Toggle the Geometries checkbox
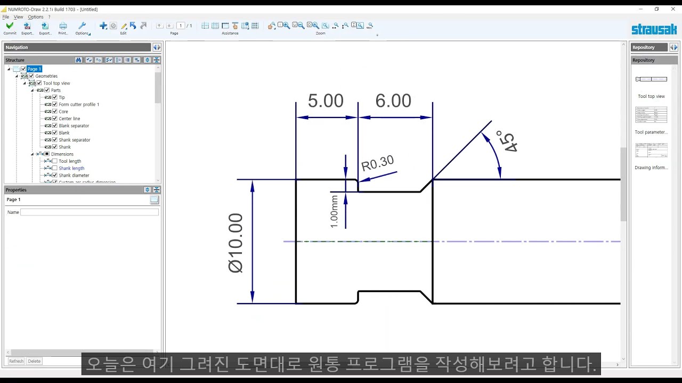The image size is (682, 383). 31,76
